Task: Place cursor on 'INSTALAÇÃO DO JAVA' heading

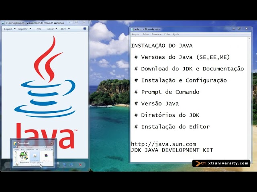Action: point(161,46)
